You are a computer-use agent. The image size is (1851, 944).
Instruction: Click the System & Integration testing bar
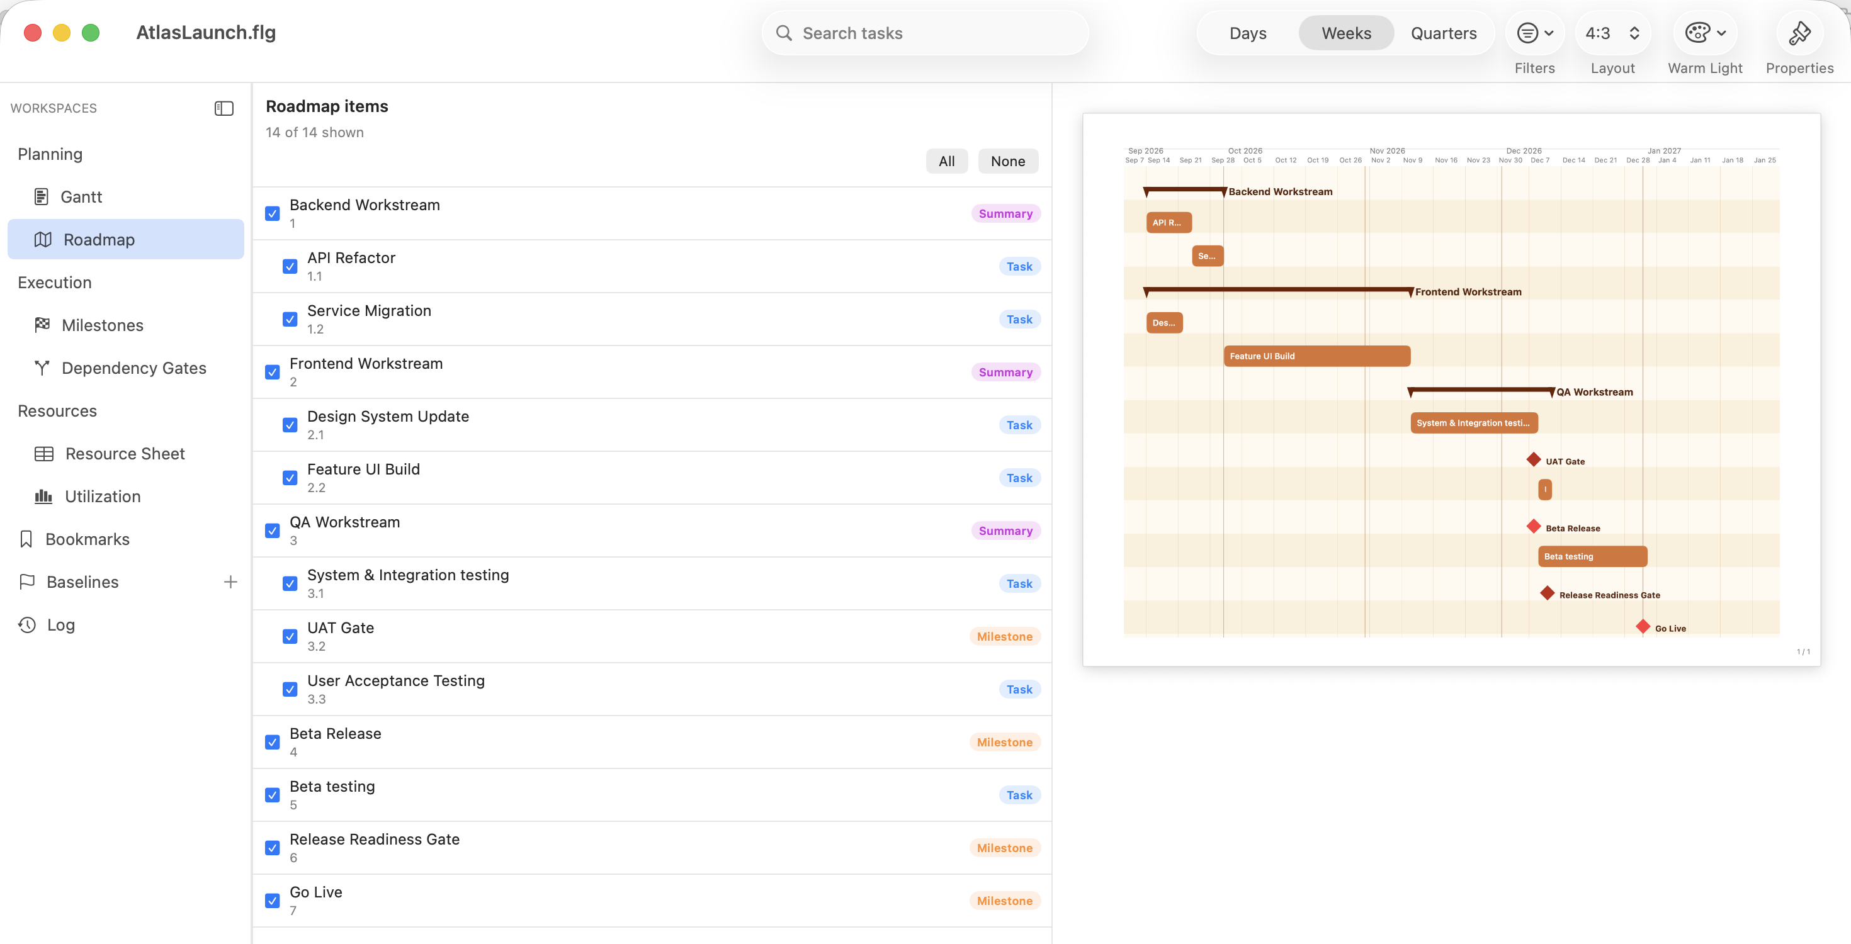[1474, 422]
